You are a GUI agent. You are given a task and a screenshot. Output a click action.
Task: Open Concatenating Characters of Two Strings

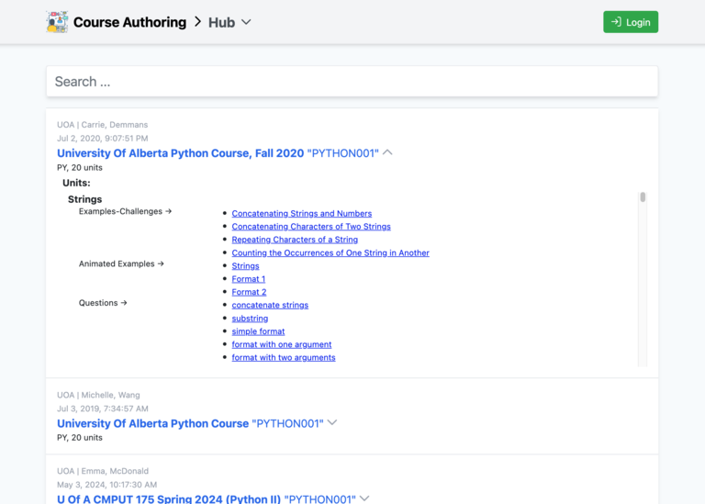click(x=311, y=227)
